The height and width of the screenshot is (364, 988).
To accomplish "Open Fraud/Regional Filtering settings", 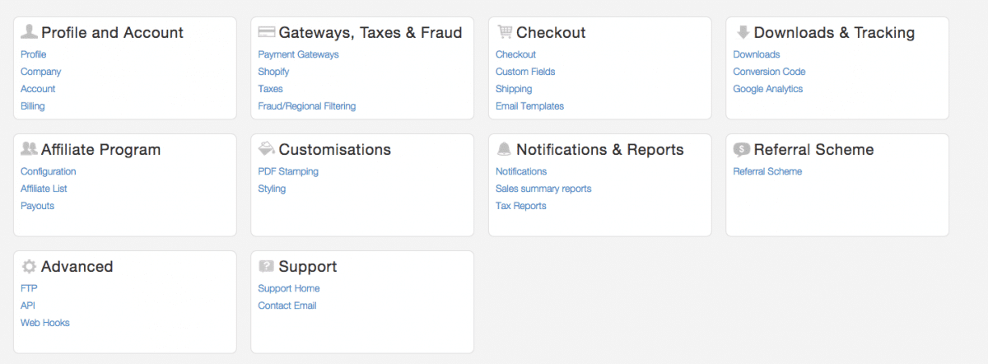I will point(307,106).
